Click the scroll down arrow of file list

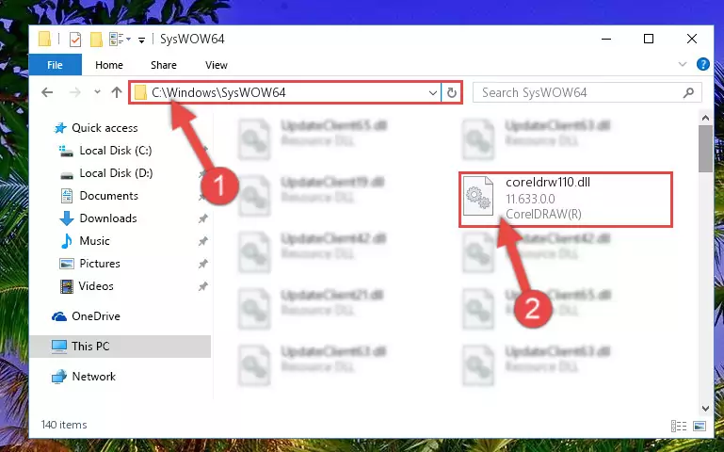[705, 408]
